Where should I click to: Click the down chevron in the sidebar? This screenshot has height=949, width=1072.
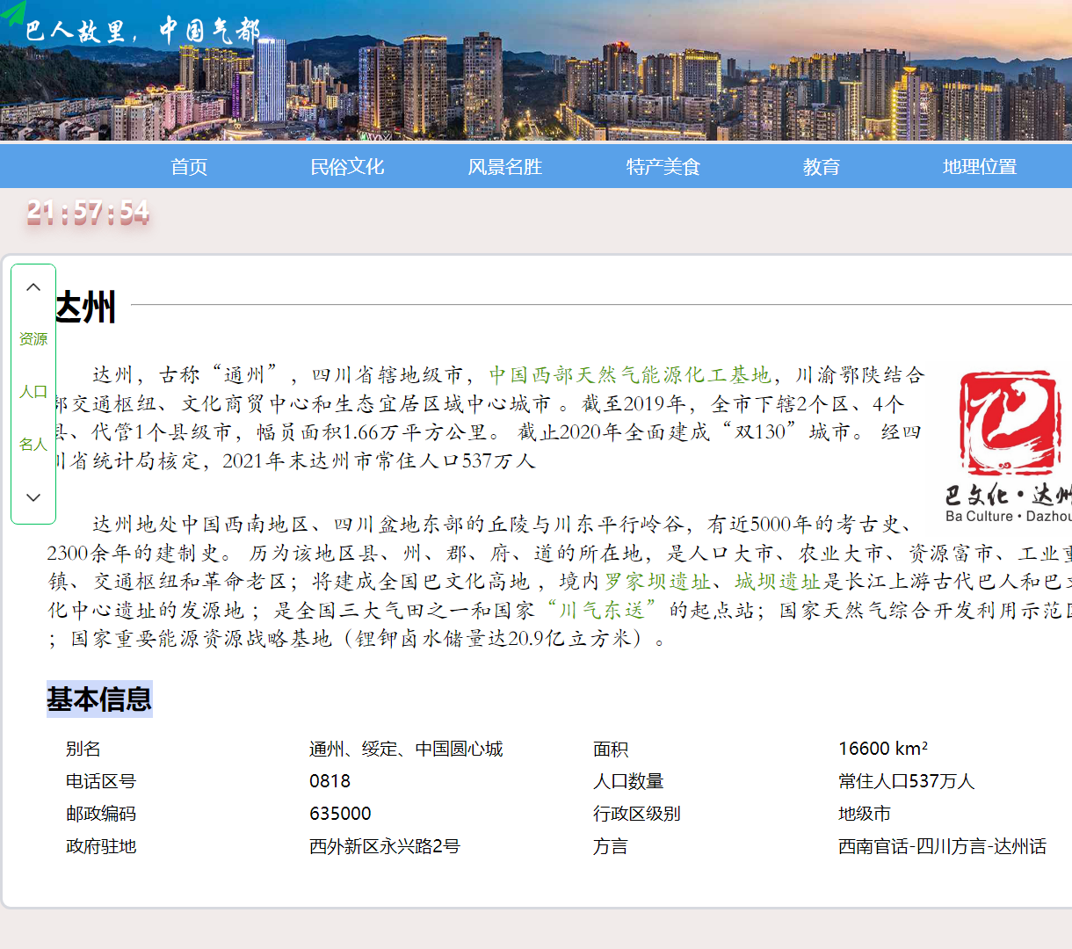[x=33, y=497]
